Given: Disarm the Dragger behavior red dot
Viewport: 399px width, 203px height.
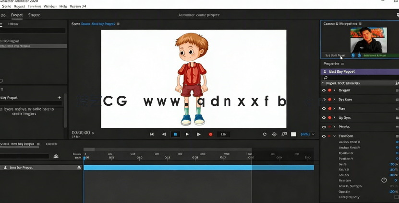Looking at the screenshot, I should coord(329,90).
